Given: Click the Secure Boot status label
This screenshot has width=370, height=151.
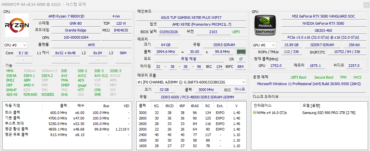Looking at the screenshot, I should (x=324, y=77).
